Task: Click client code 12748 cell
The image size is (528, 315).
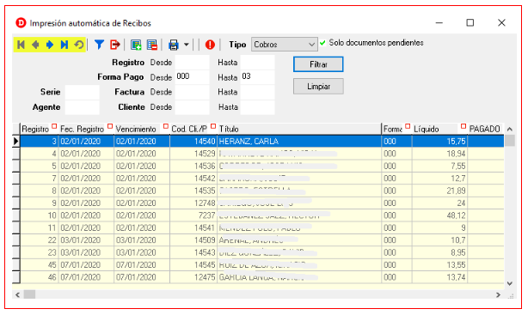Action: pos(193,203)
